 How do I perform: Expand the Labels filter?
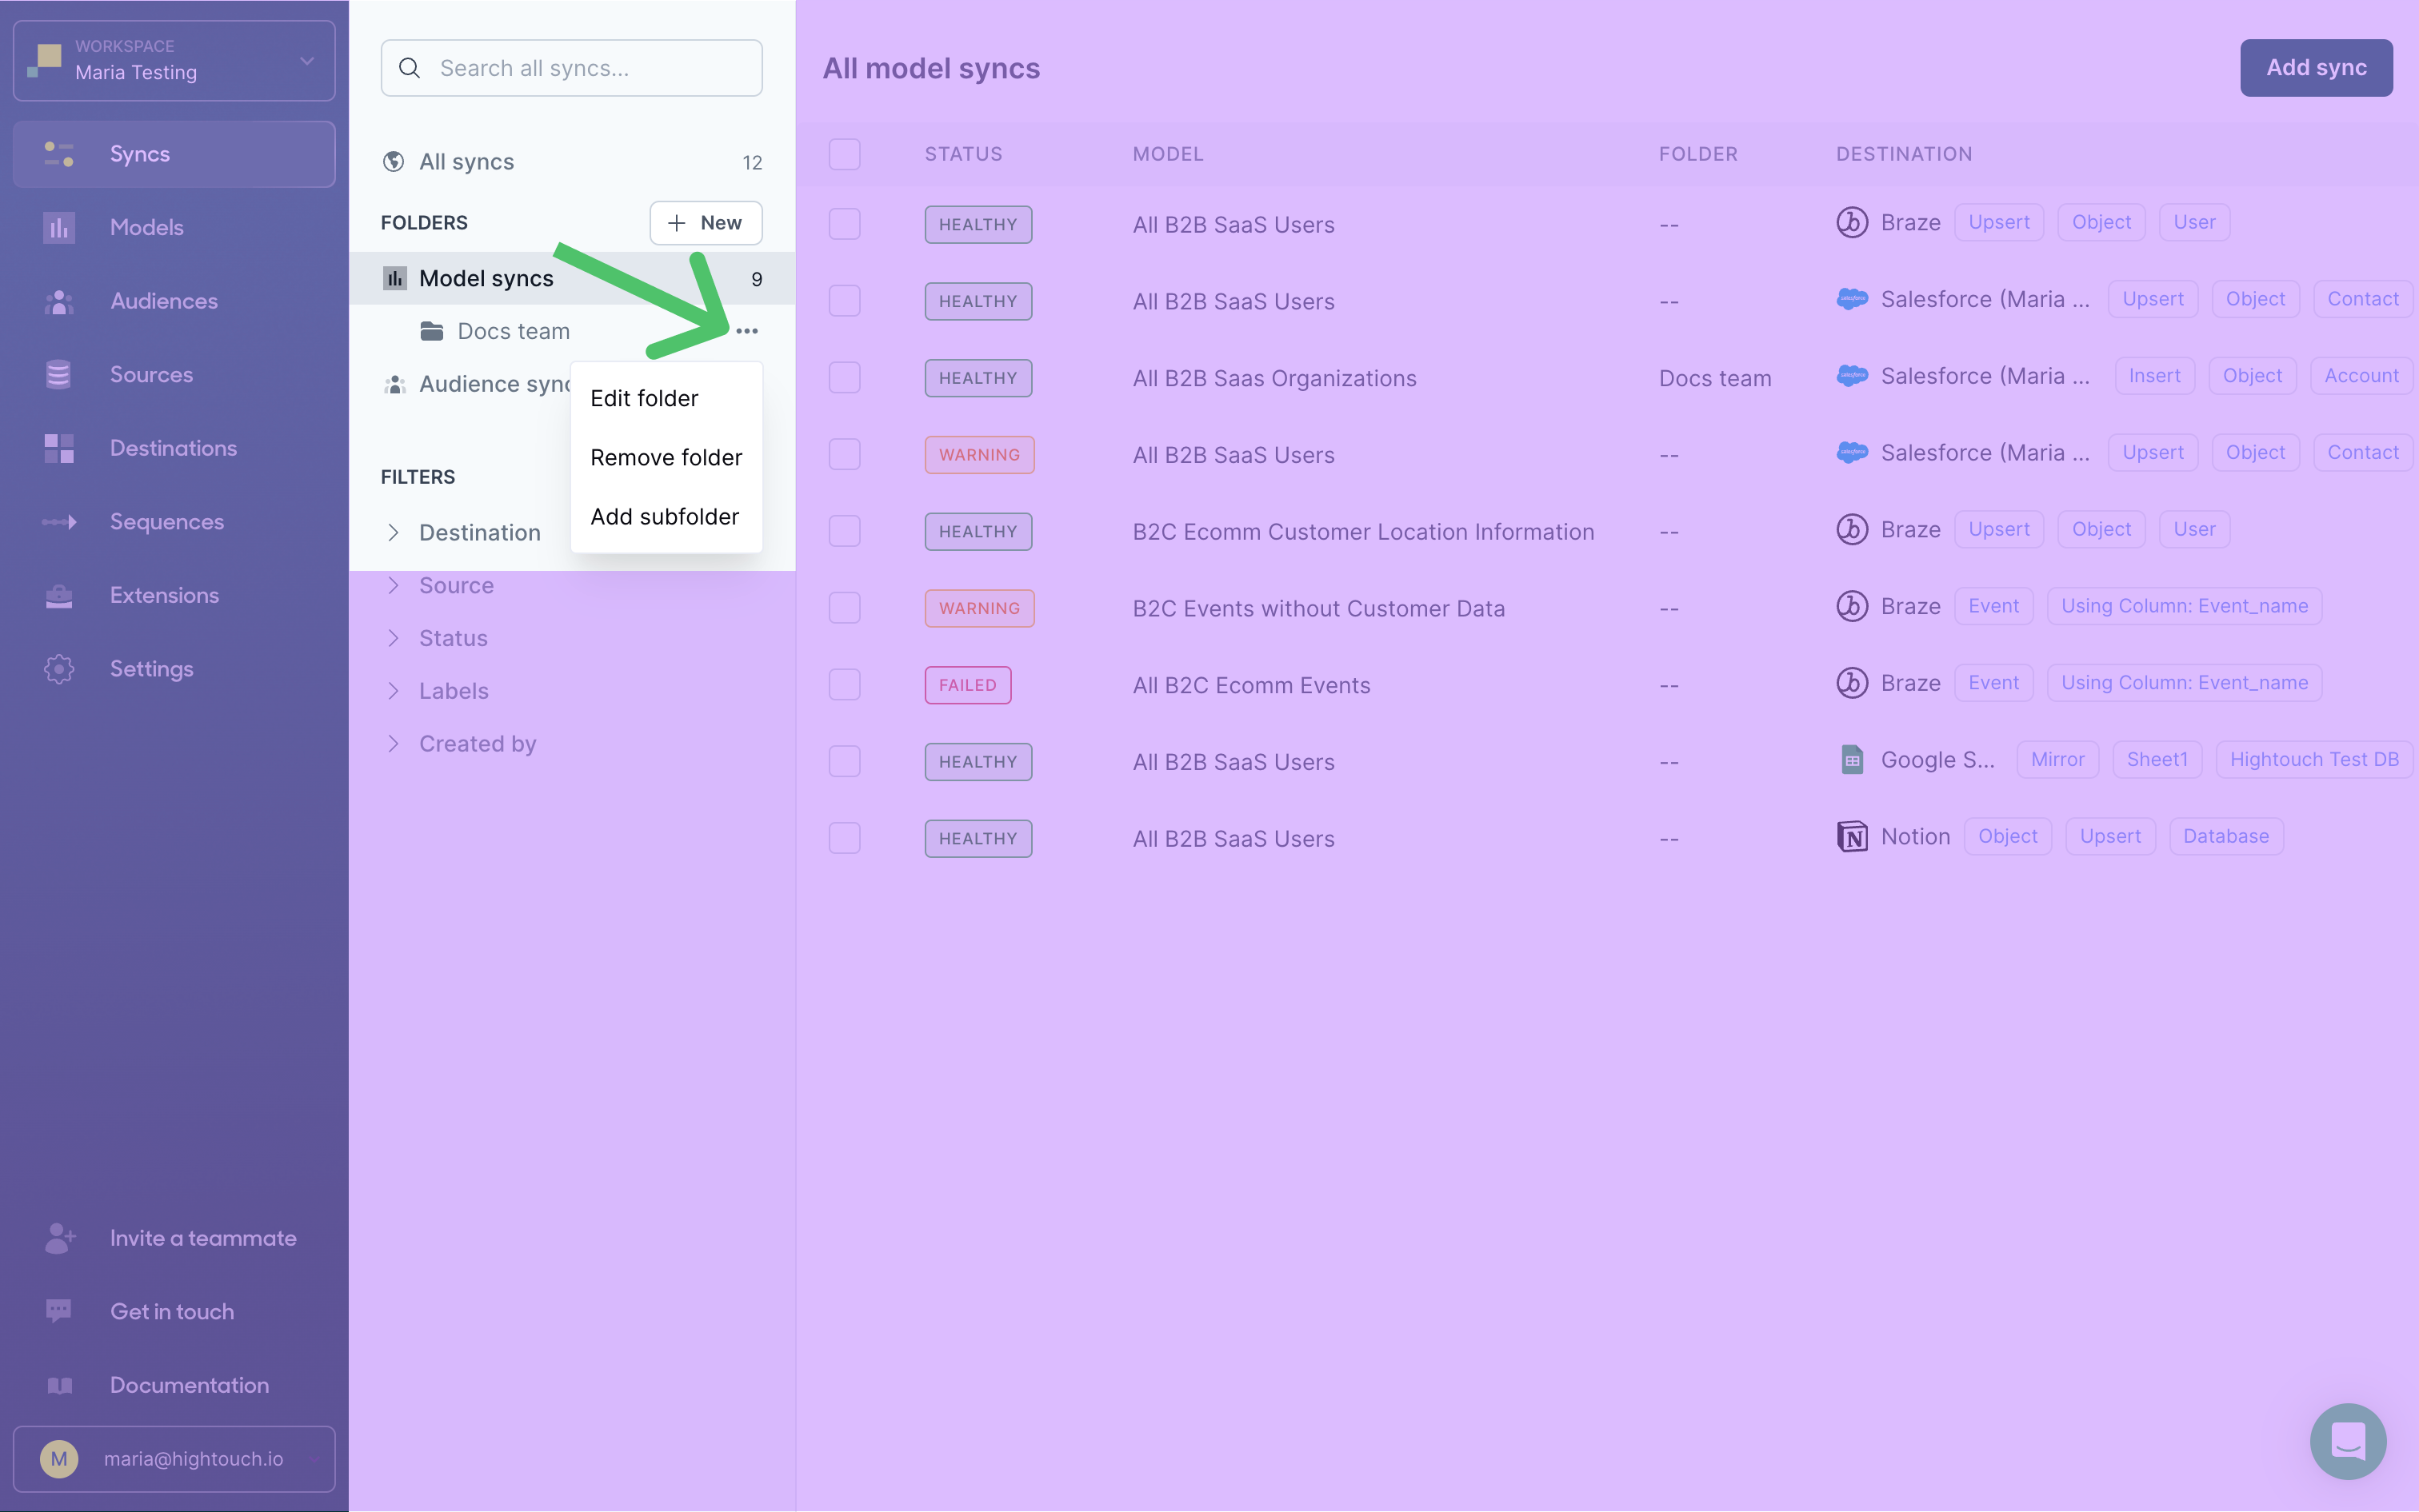click(x=393, y=691)
